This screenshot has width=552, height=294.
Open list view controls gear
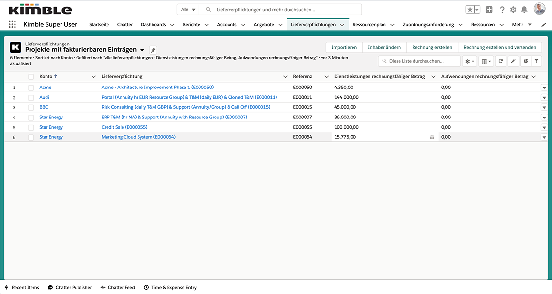470,61
